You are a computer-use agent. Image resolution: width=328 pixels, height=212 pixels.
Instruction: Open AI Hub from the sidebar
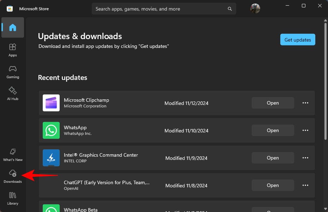point(13,93)
